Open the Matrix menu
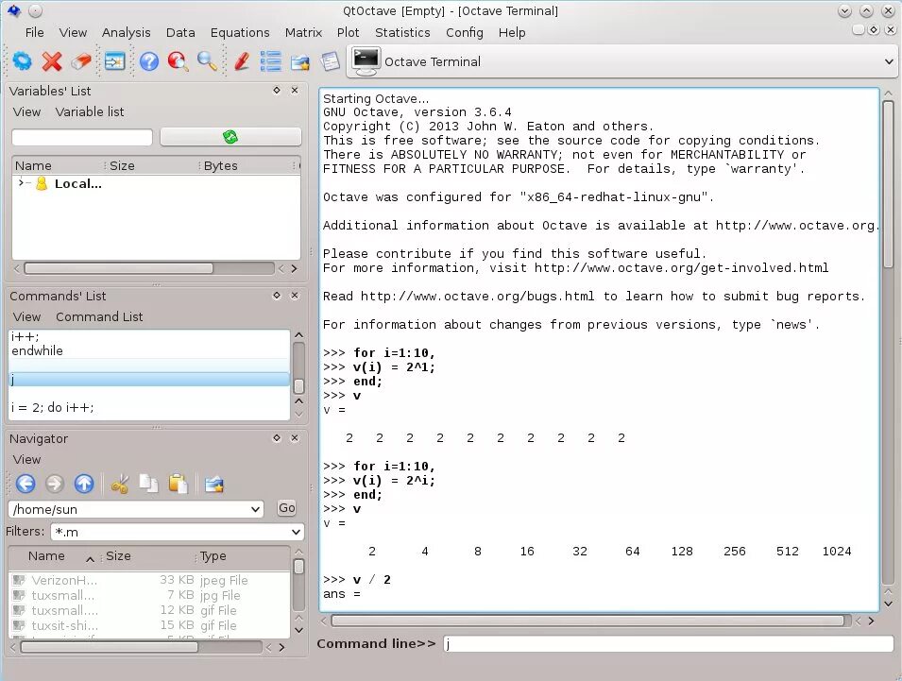 [x=303, y=32]
